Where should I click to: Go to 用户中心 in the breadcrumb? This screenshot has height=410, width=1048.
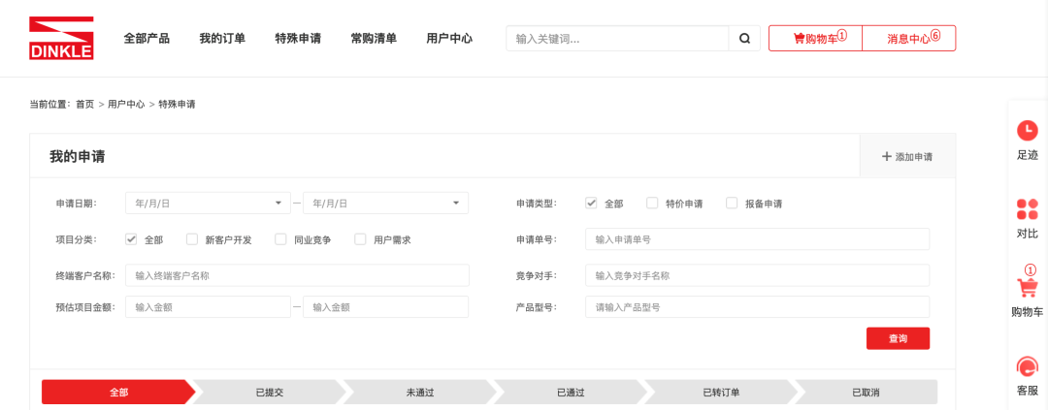[x=126, y=105]
